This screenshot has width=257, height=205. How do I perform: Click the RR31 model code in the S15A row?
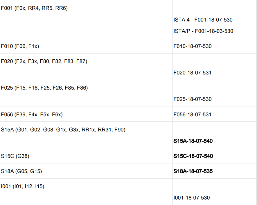click(105, 130)
